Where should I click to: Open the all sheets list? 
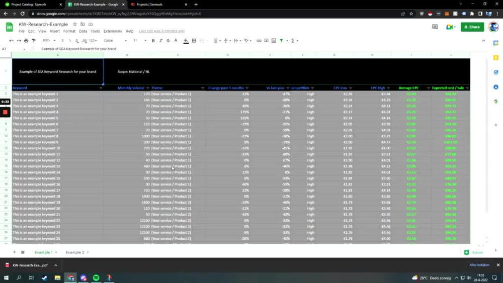23,252
